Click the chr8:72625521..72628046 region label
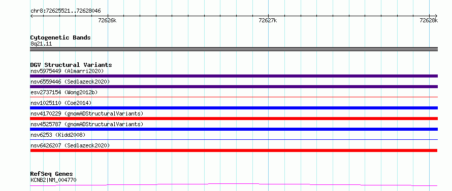 point(66,11)
